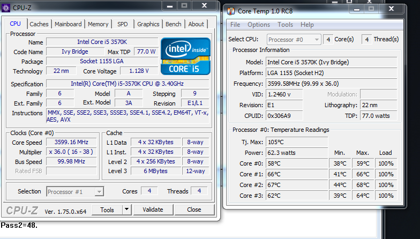The width and height of the screenshot is (420, 239).
Task: Close Core Temp with title bar X
Action: (391, 9)
